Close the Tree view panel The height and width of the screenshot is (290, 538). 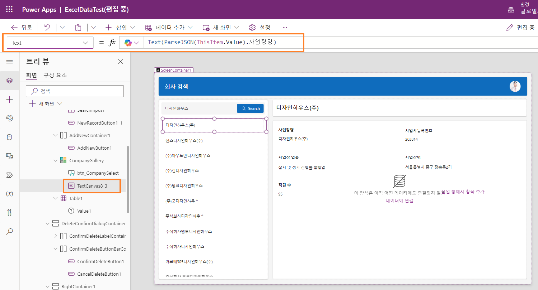tap(121, 62)
